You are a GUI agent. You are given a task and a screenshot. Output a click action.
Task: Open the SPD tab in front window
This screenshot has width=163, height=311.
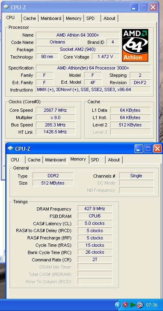pos(95,160)
